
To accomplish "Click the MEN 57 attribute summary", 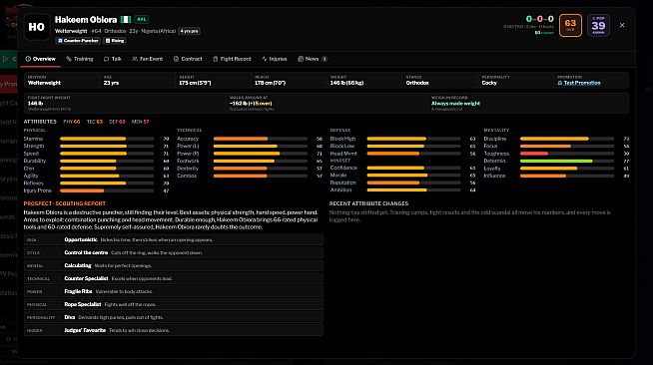I will (x=141, y=122).
